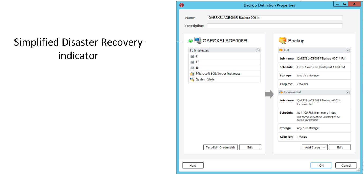Click the Fully selected header text
Image resolution: width=364 pixels, height=175 pixels.
tap(199, 50)
